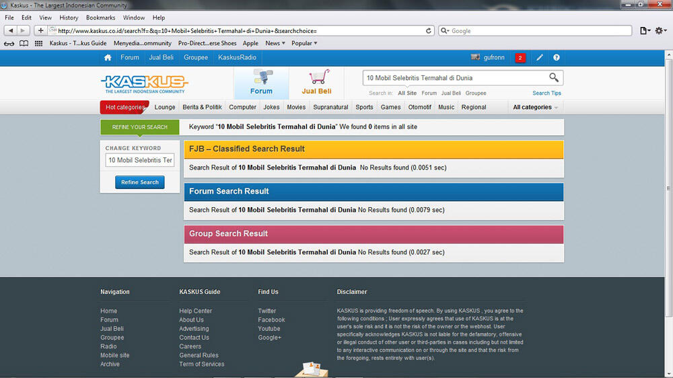Open the File menu

click(x=9, y=17)
